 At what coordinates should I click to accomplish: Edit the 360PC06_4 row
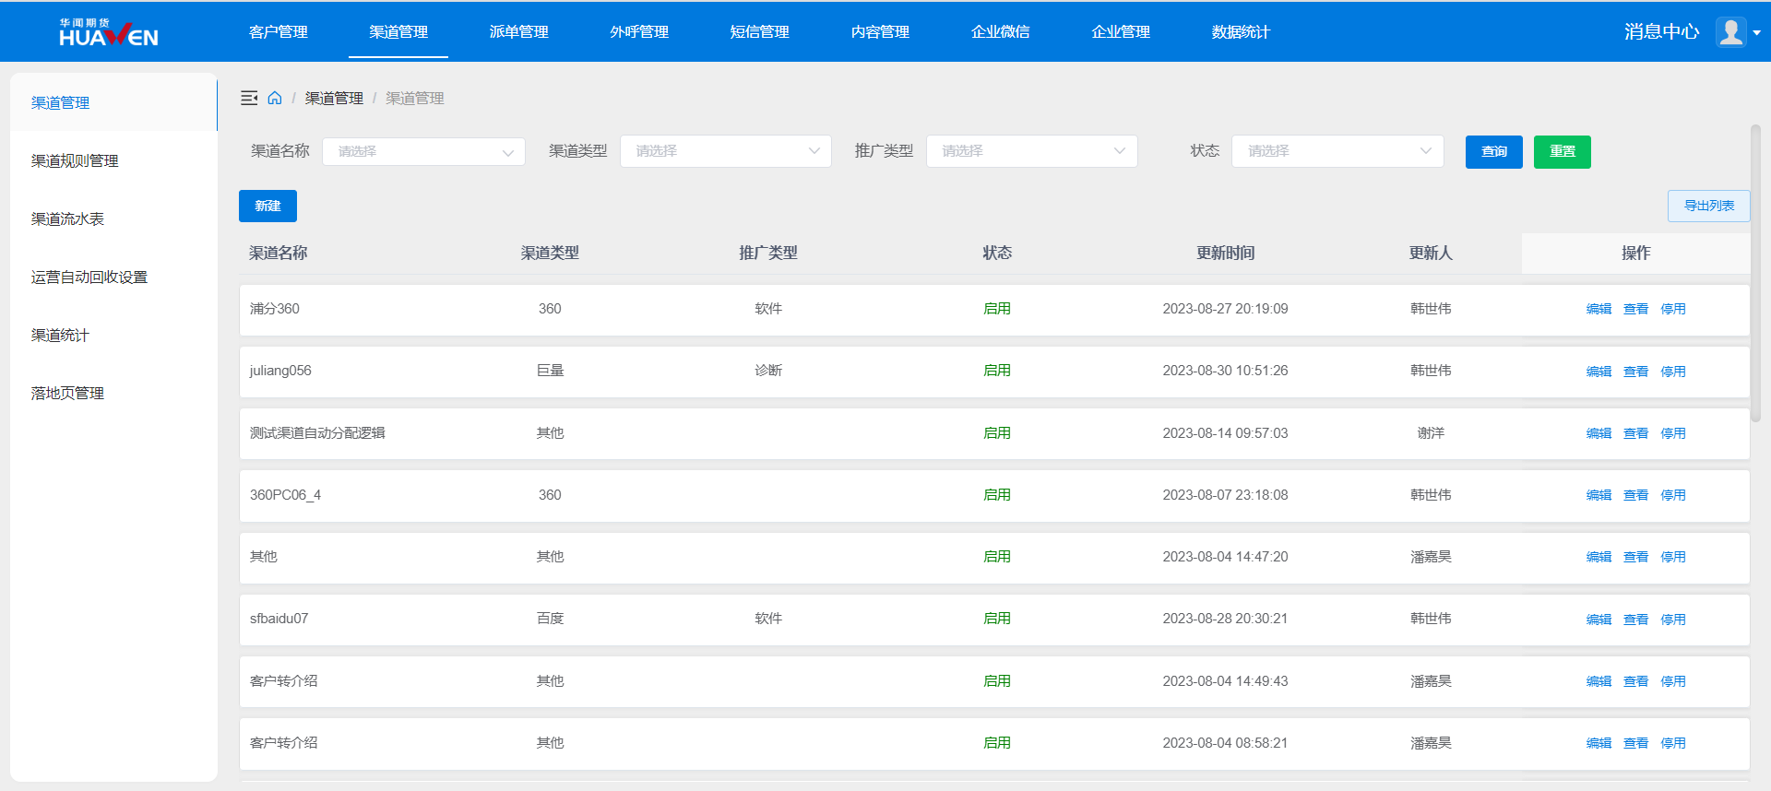coord(1599,495)
